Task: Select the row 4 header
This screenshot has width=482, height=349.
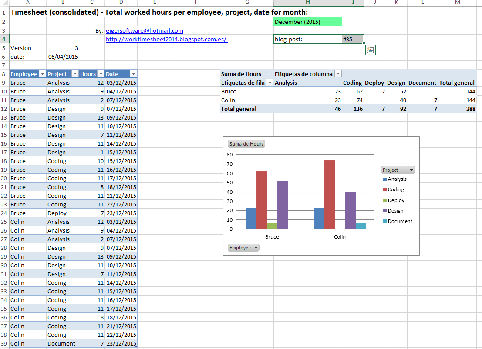Action: (4, 39)
